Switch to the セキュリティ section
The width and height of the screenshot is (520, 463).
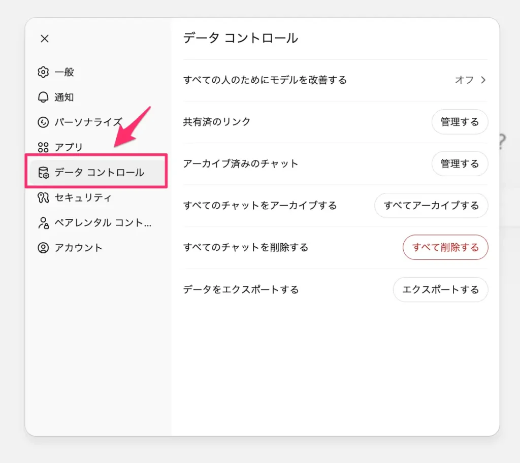click(x=79, y=197)
